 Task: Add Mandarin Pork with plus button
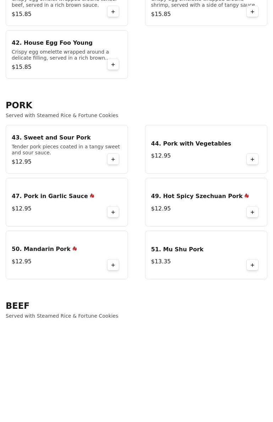[113, 265]
